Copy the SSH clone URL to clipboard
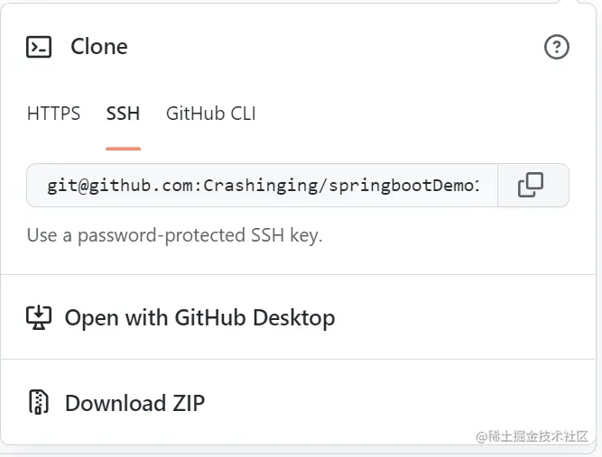The height and width of the screenshot is (457, 602). 531,186
